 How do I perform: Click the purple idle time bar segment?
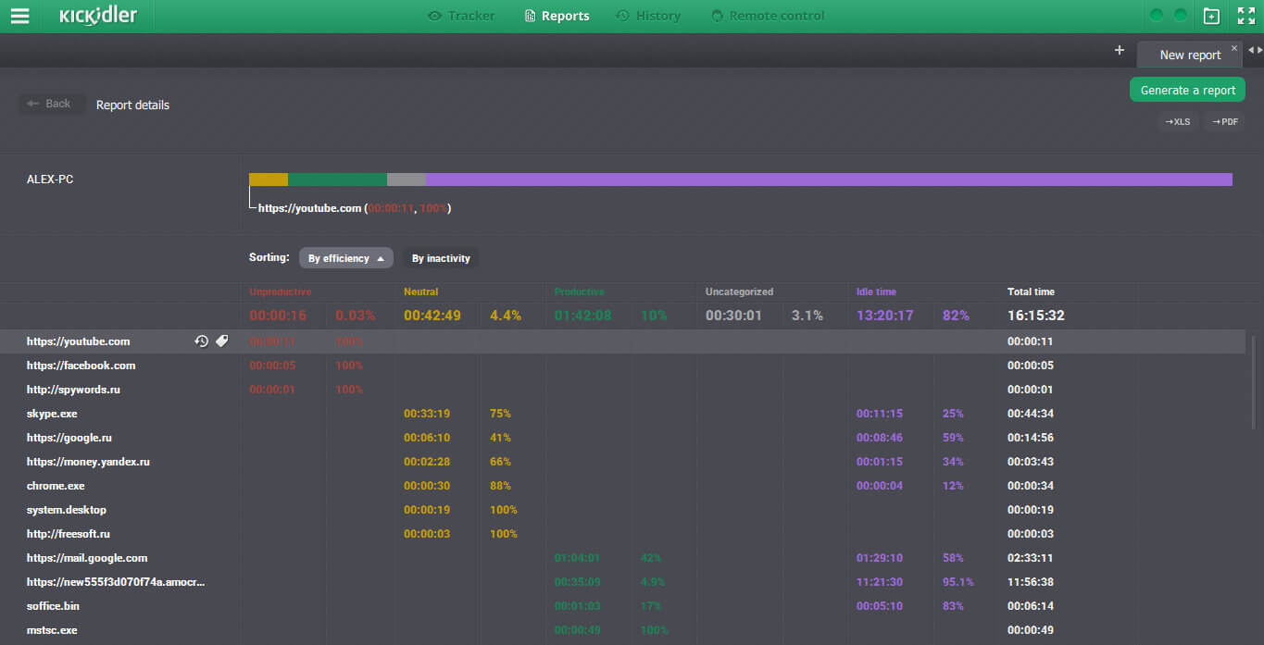pos(829,180)
